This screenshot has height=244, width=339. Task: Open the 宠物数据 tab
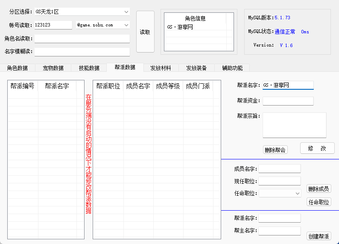click(53, 68)
